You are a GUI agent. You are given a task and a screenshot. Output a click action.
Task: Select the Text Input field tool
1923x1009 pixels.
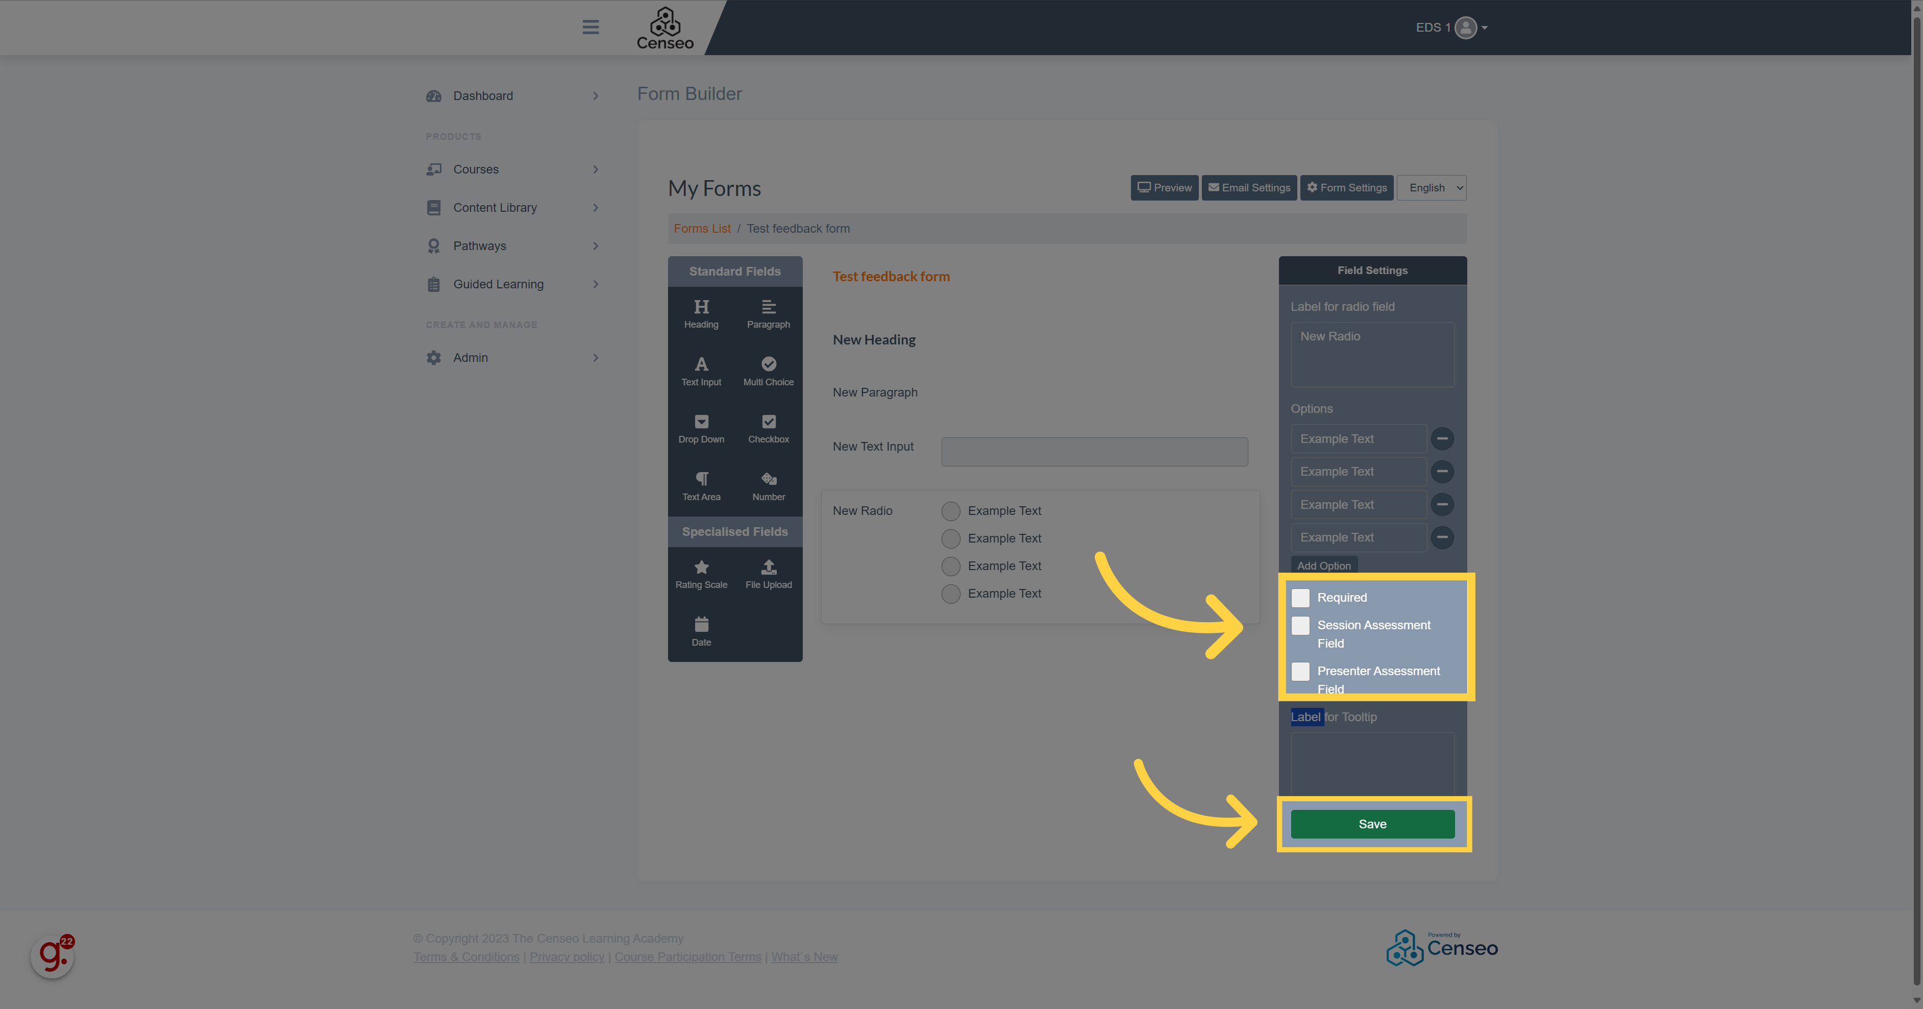pos(701,369)
